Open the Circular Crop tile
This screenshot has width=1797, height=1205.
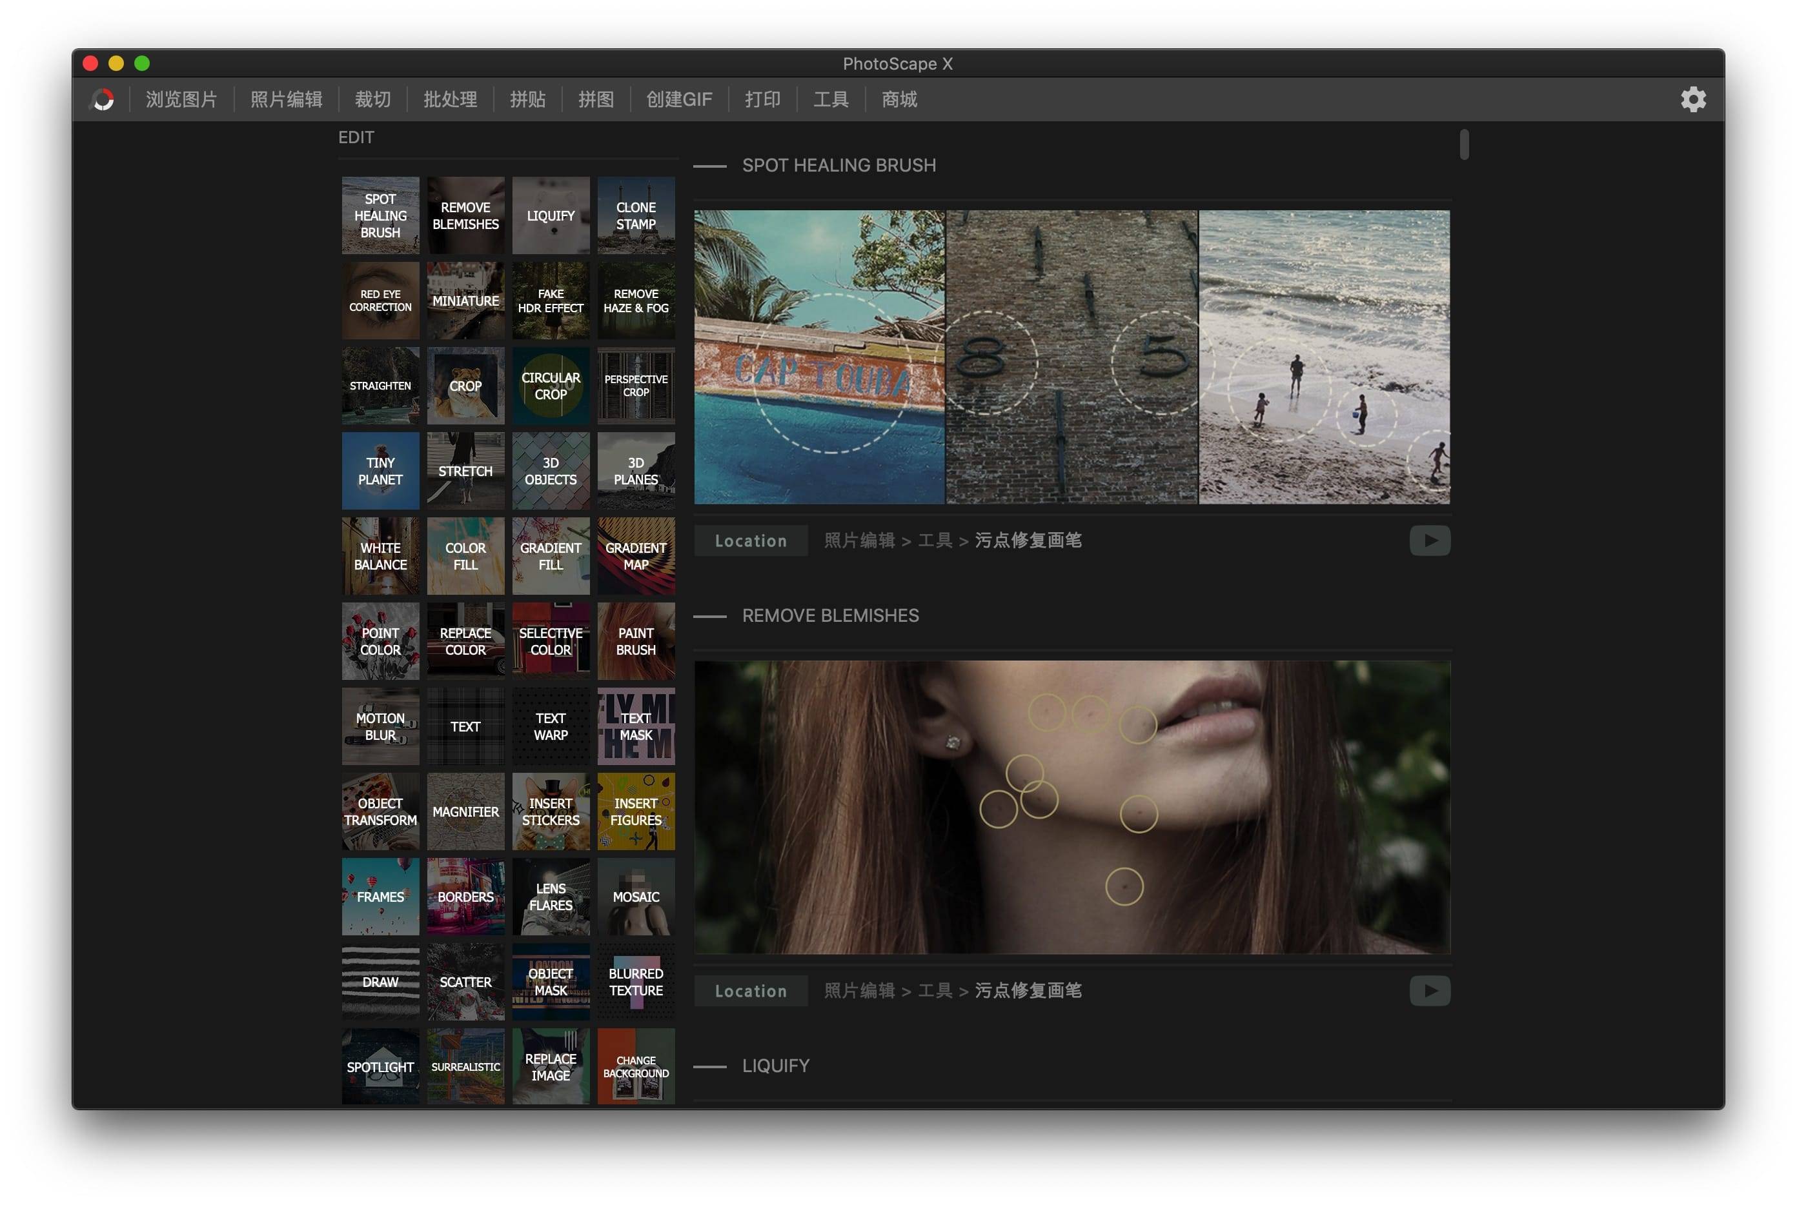pos(550,386)
